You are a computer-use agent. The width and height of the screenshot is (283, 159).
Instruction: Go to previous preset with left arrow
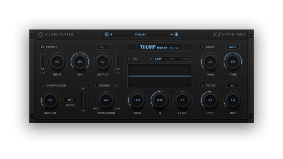111,35
